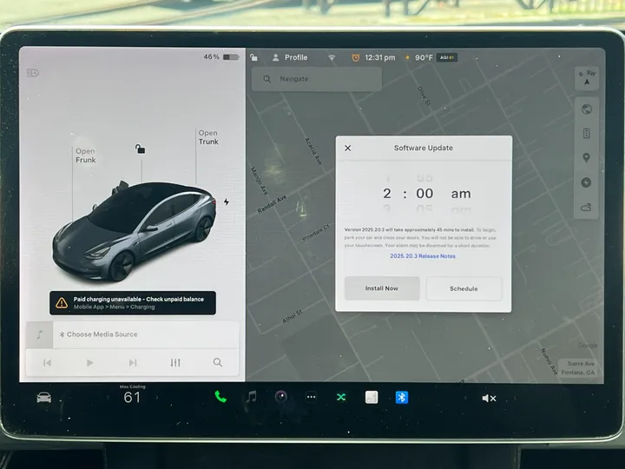
Task: Tap the 12:31 pm clock
Action: pos(380,57)
